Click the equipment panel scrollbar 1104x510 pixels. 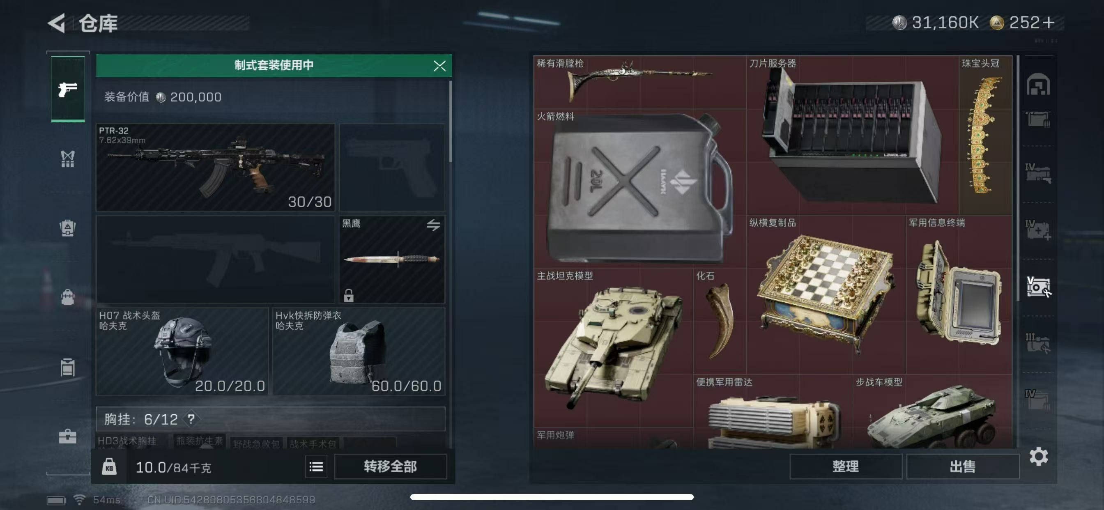tap(450, 122)
